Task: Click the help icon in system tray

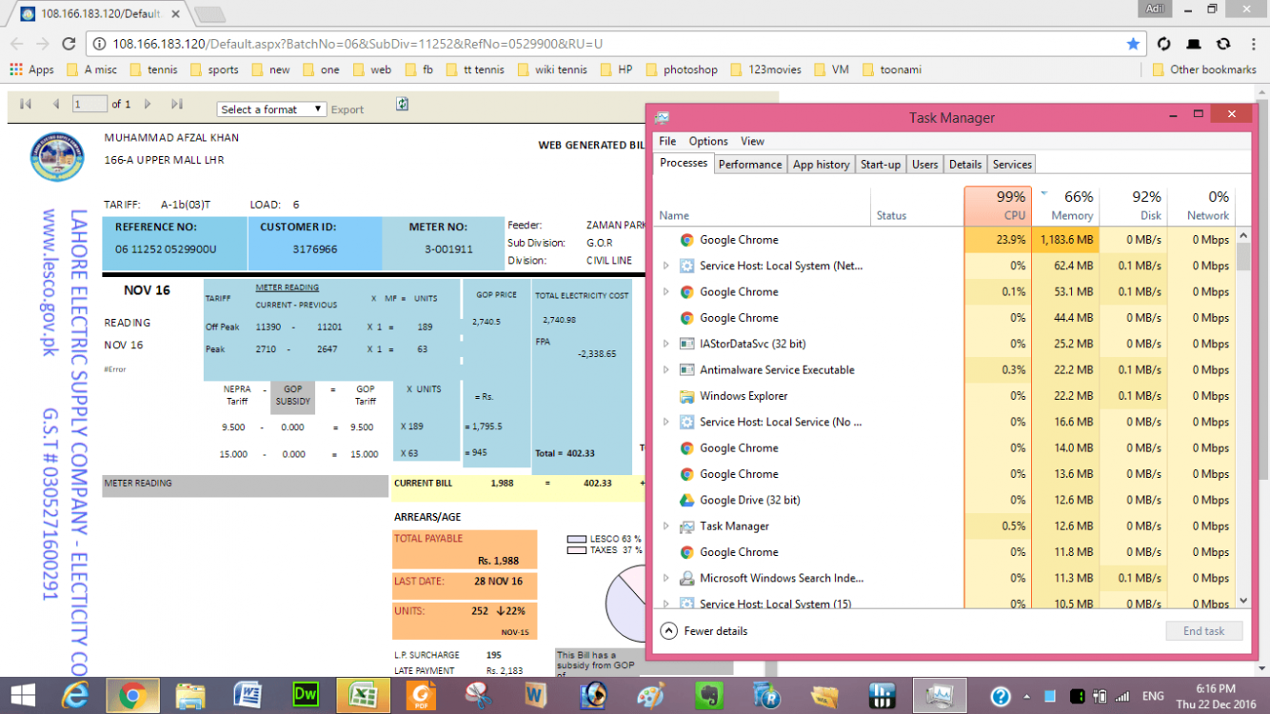Action: click(x=1001, y=696)
